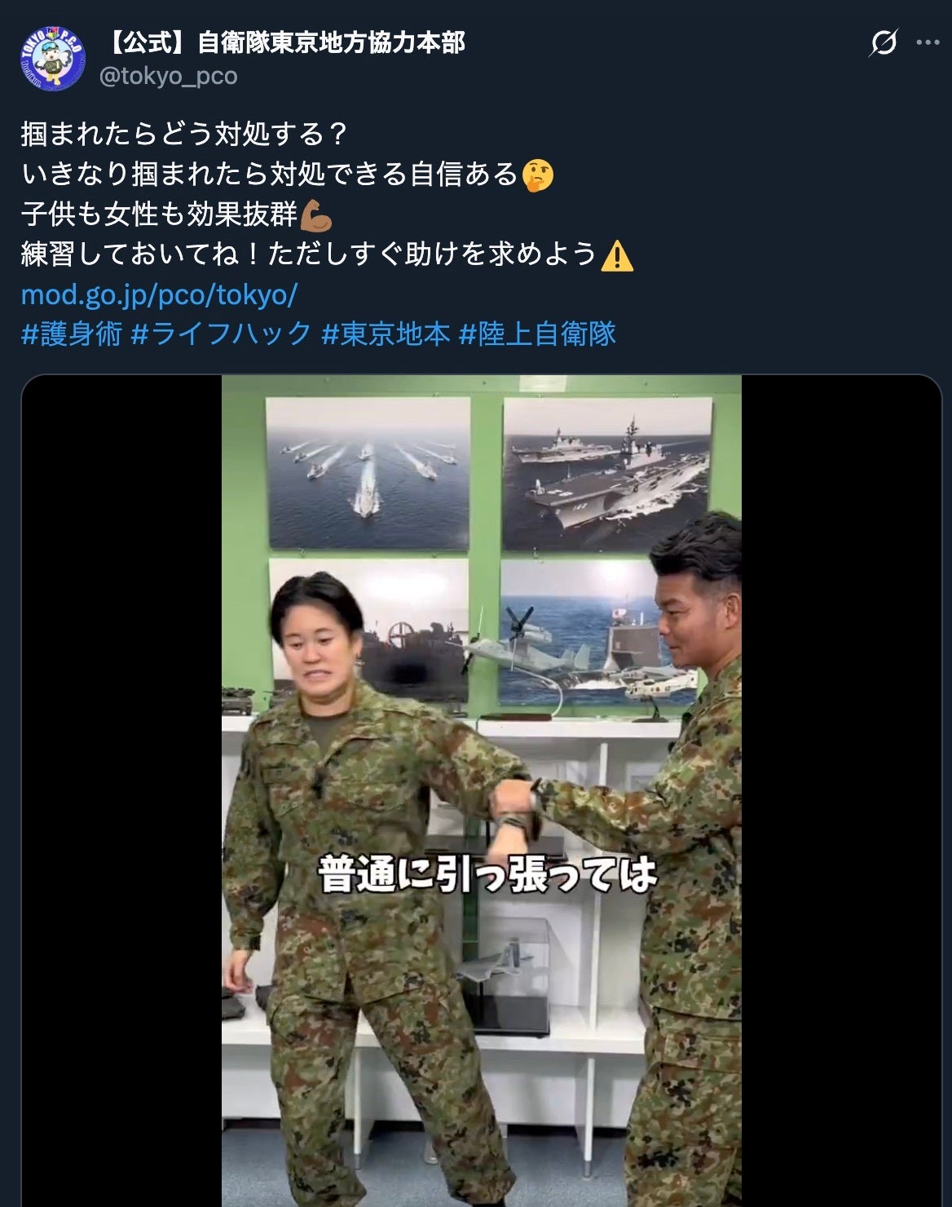Viewport: 952px width, 1207px height.
Task: Open the mod.go.jp/pco/tokyo/ link
Action: tap(159, 294)
